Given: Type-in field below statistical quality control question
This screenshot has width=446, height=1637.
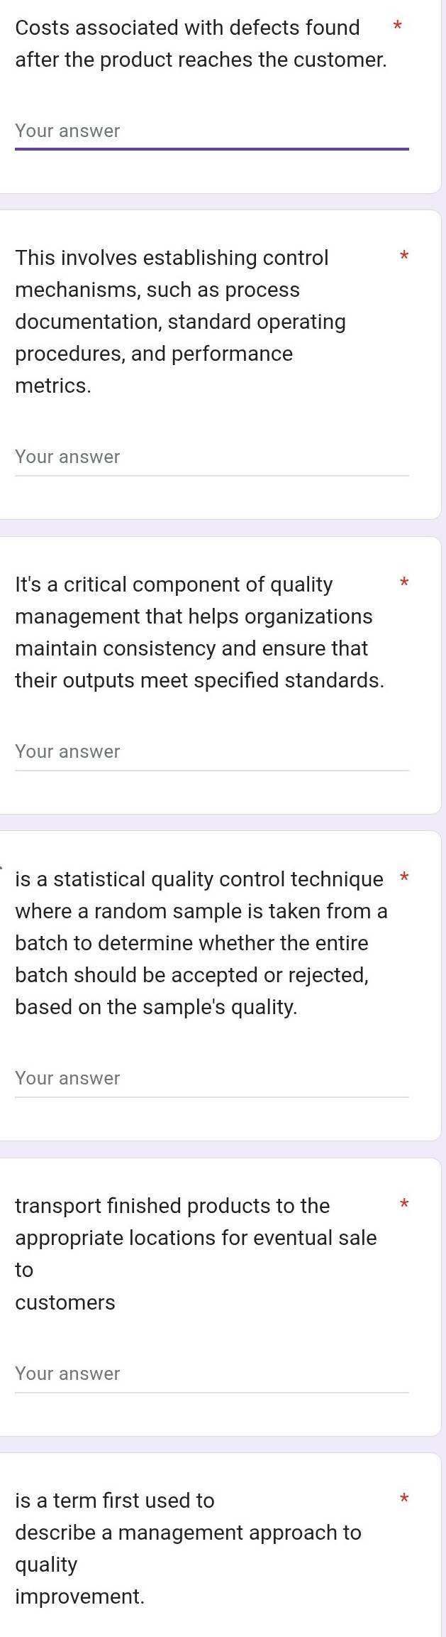Looking at the screenshot, I should pos(211,1079).
